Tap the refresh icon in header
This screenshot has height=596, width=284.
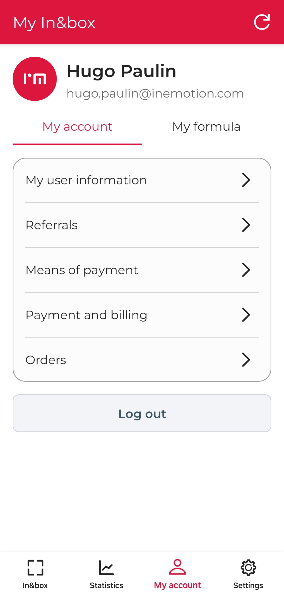262,22
